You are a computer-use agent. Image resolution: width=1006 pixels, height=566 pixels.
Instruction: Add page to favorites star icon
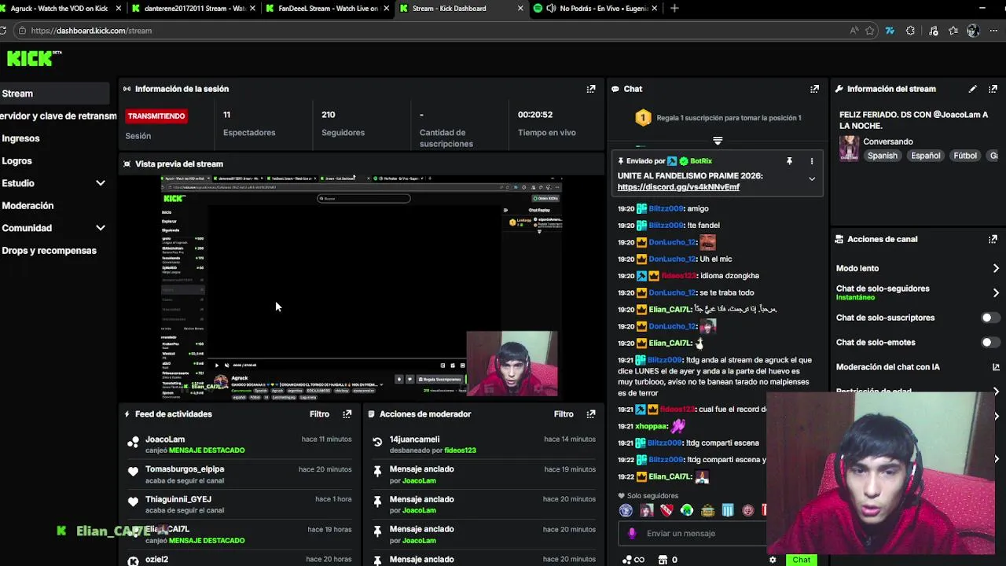tap(870, 31)
